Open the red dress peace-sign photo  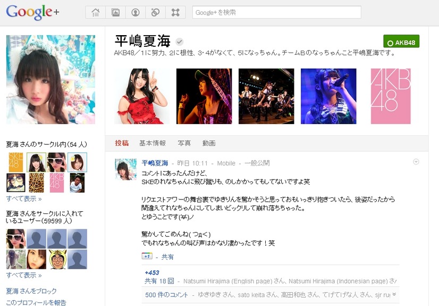pos(142,96)
